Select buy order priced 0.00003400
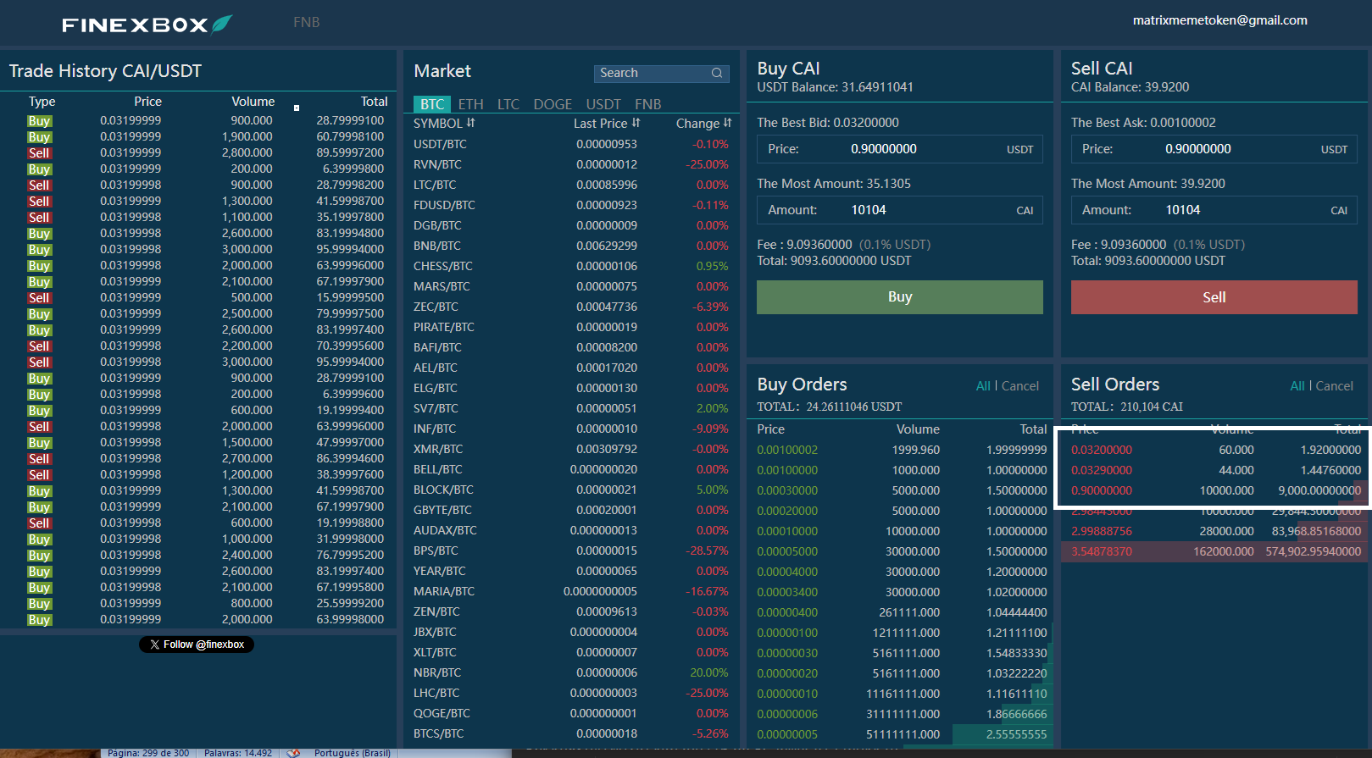Viewport: 1372px width, 758px height. 902,592
